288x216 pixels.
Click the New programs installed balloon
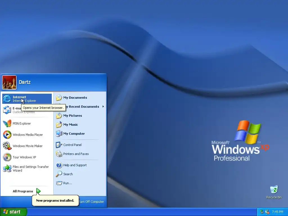(55, 200)
